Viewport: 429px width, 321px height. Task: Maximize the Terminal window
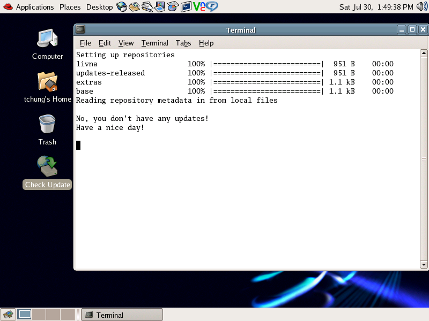point(412,29)
